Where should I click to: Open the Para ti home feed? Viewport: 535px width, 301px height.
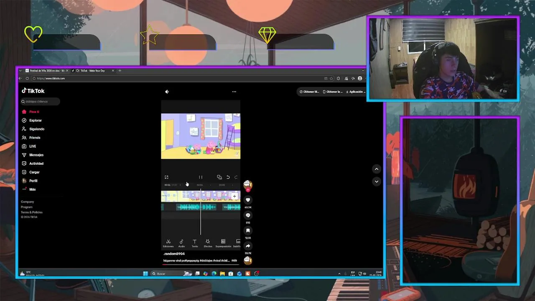[x=30, y=112]
